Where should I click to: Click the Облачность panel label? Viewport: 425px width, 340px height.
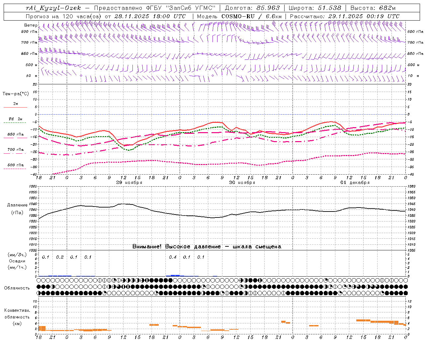click(x=17, y=288)
